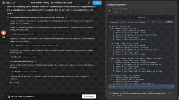
Task: Expand the task progress list chevron by 7/8
Action: [173, 93]
